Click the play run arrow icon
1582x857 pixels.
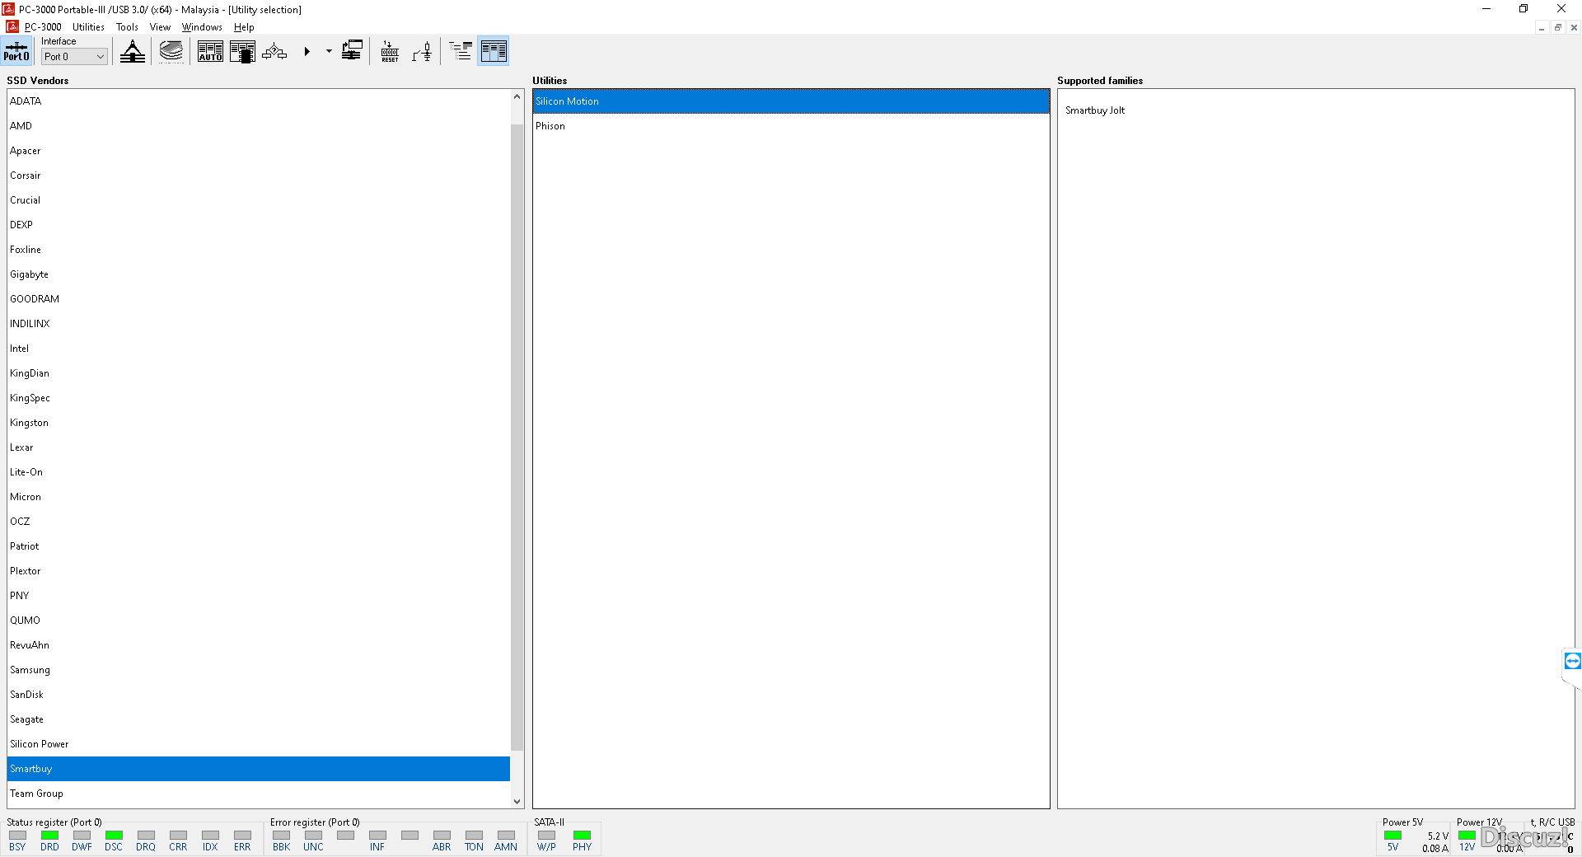coord(307,51)
